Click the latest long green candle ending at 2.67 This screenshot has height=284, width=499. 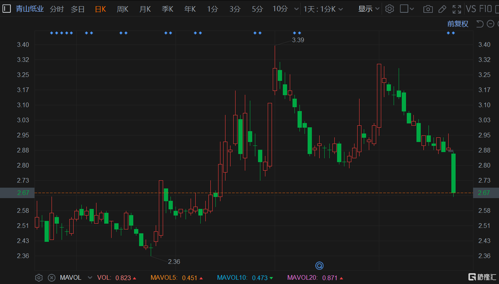pos(453,173)
